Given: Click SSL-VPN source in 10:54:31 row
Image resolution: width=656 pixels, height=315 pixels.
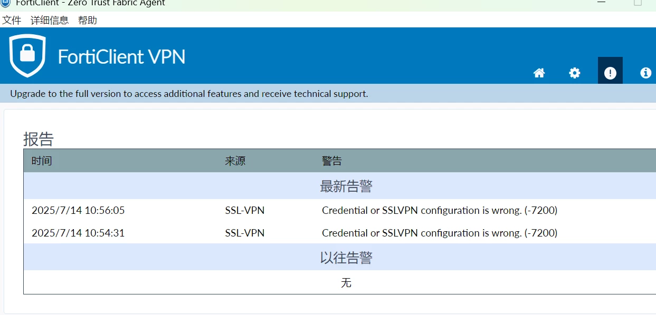Looking at the screenshot, I should pyautogui.click(x=245, y=233).
